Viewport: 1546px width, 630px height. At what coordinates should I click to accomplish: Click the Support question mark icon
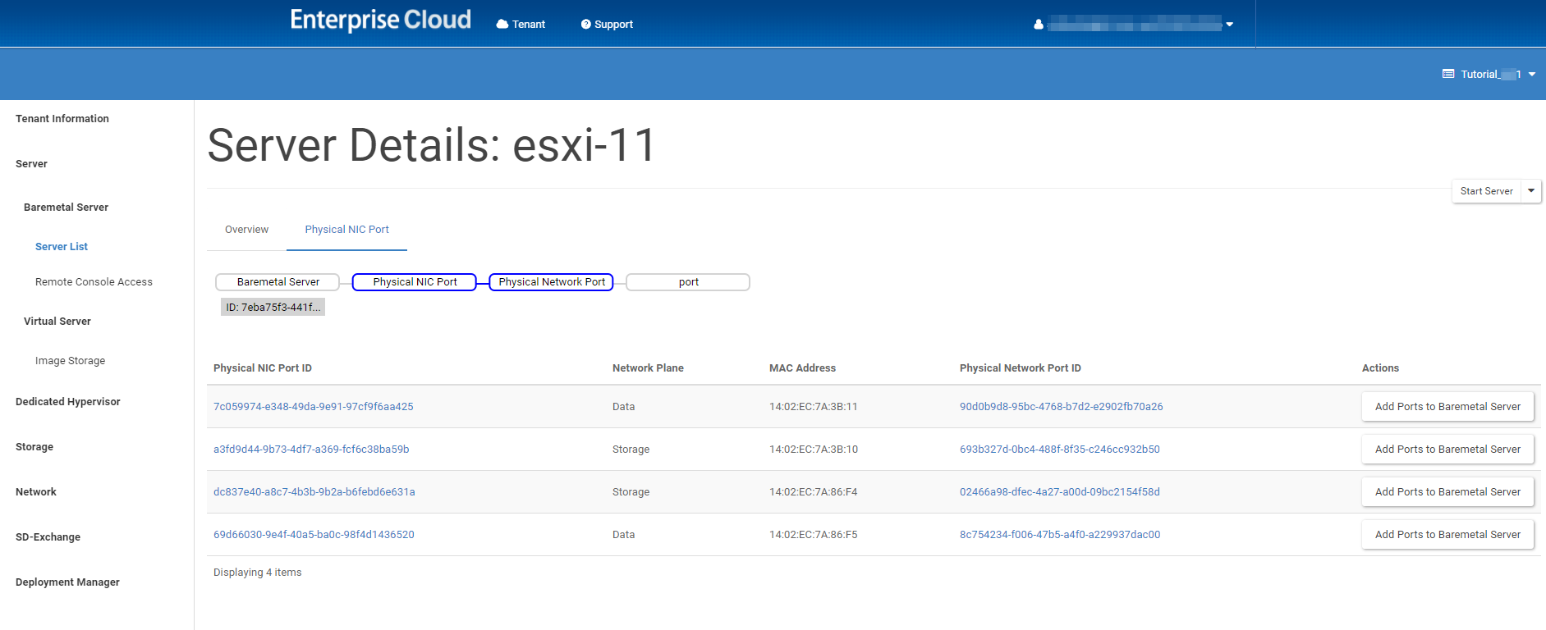tap(585, 25)
